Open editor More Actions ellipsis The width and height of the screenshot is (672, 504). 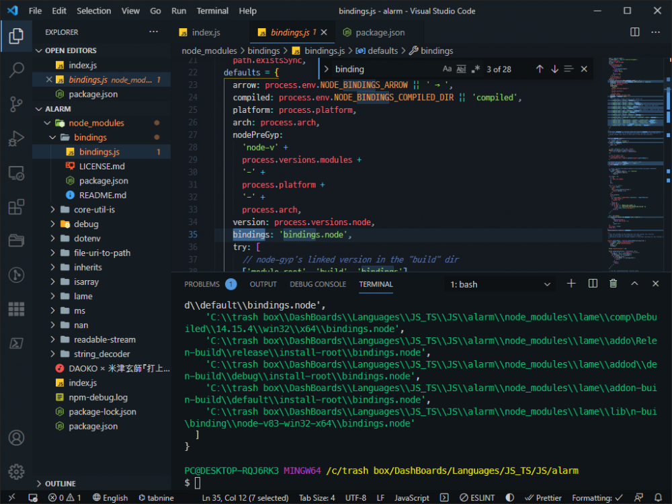[x=655, y=32]
